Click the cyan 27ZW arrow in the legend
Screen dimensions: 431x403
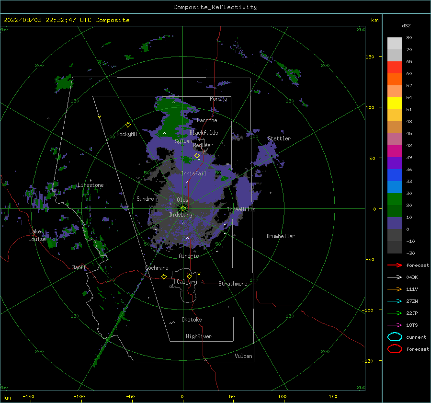coord(395,301)
